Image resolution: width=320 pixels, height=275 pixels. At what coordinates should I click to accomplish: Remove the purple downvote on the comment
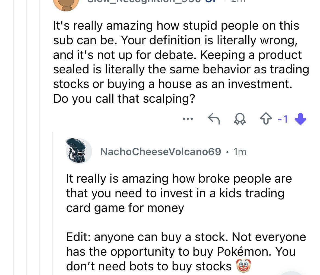[x=300, y=119]
